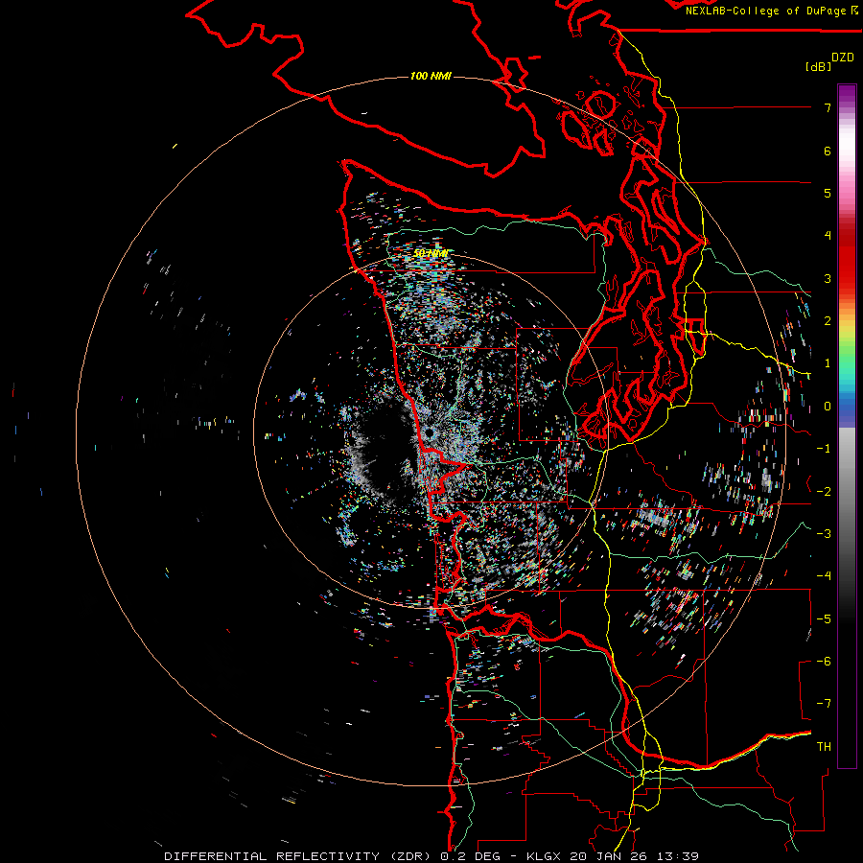Click the -6 value on color scale
Image resolution: width=863 pixels, height=863 pixels.
[x=824, y=662]
